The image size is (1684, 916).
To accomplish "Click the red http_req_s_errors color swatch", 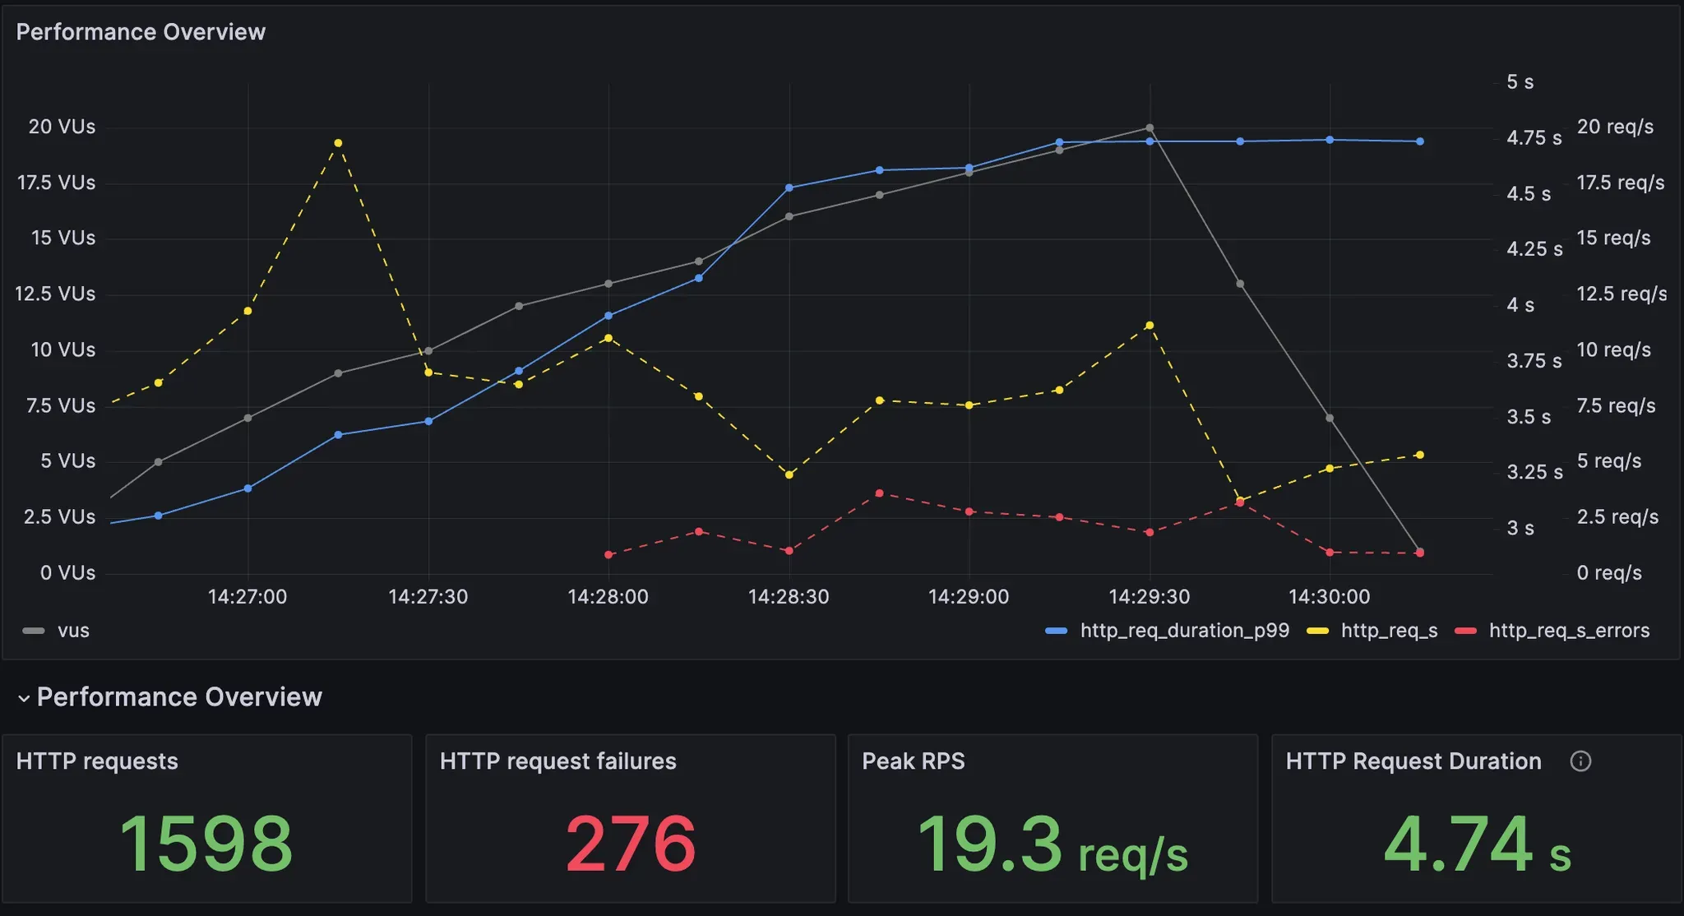I will pos(1465,631).
